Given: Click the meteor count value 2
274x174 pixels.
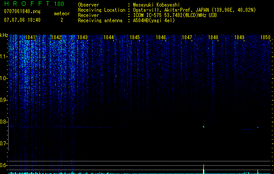Looking at the screenshot, I should point(62,20).
